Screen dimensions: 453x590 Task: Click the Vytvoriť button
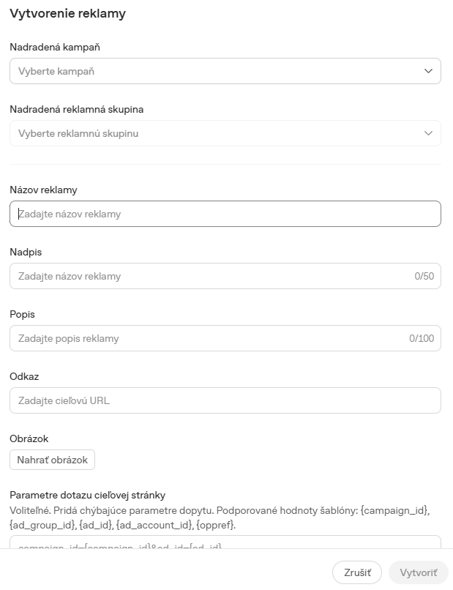point(419,572)
